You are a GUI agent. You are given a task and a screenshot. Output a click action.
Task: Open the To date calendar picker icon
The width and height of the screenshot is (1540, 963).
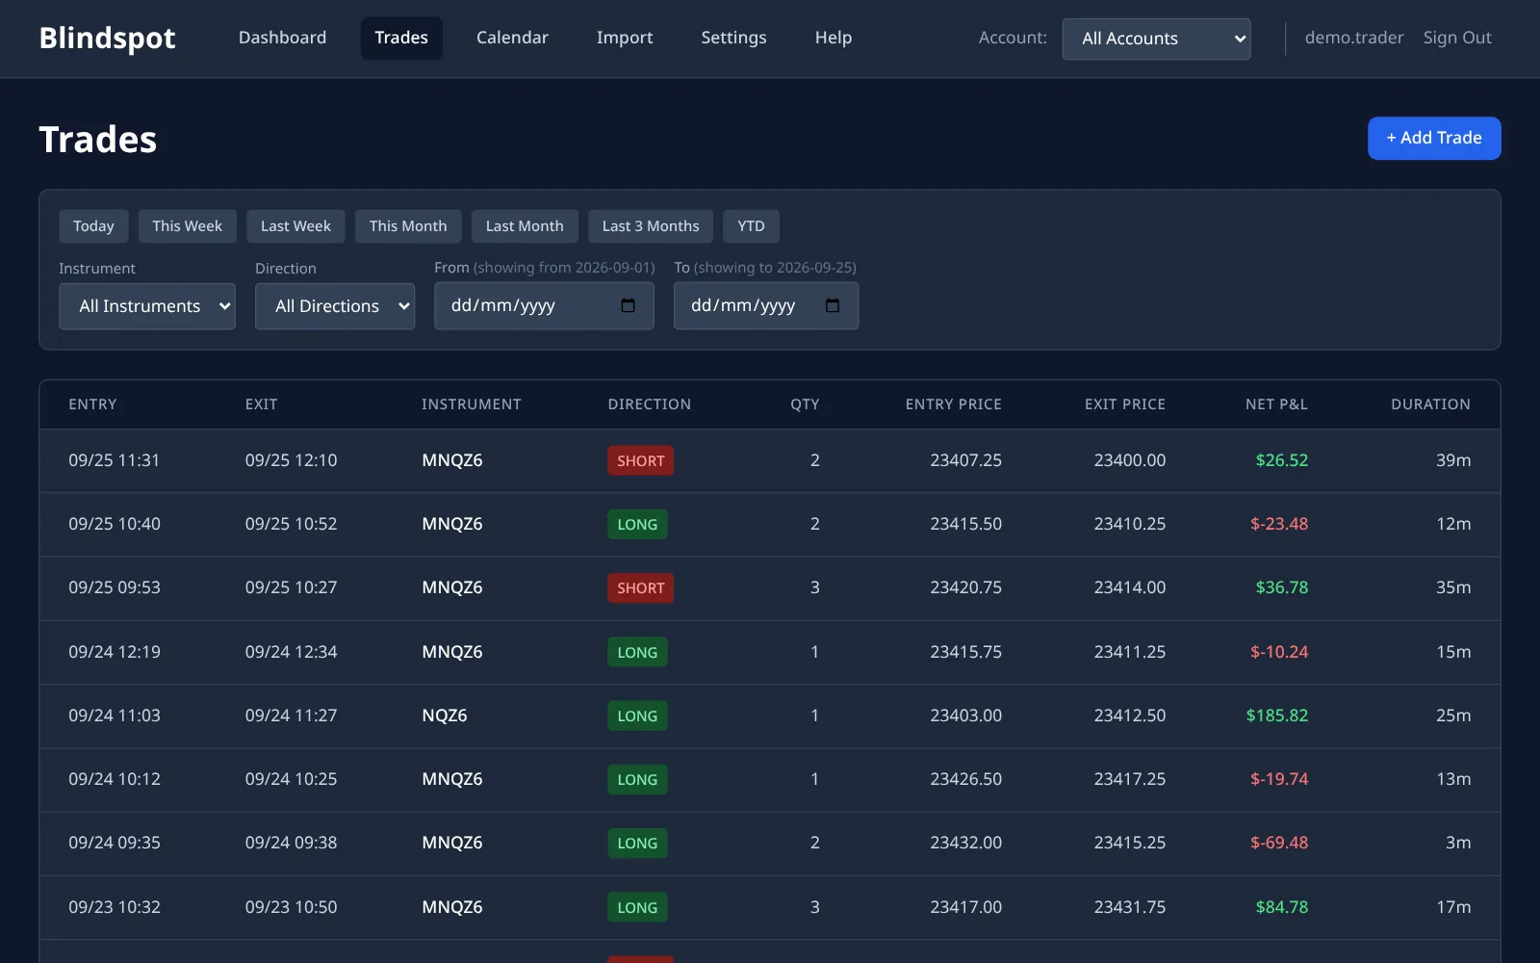click(833, 305)
